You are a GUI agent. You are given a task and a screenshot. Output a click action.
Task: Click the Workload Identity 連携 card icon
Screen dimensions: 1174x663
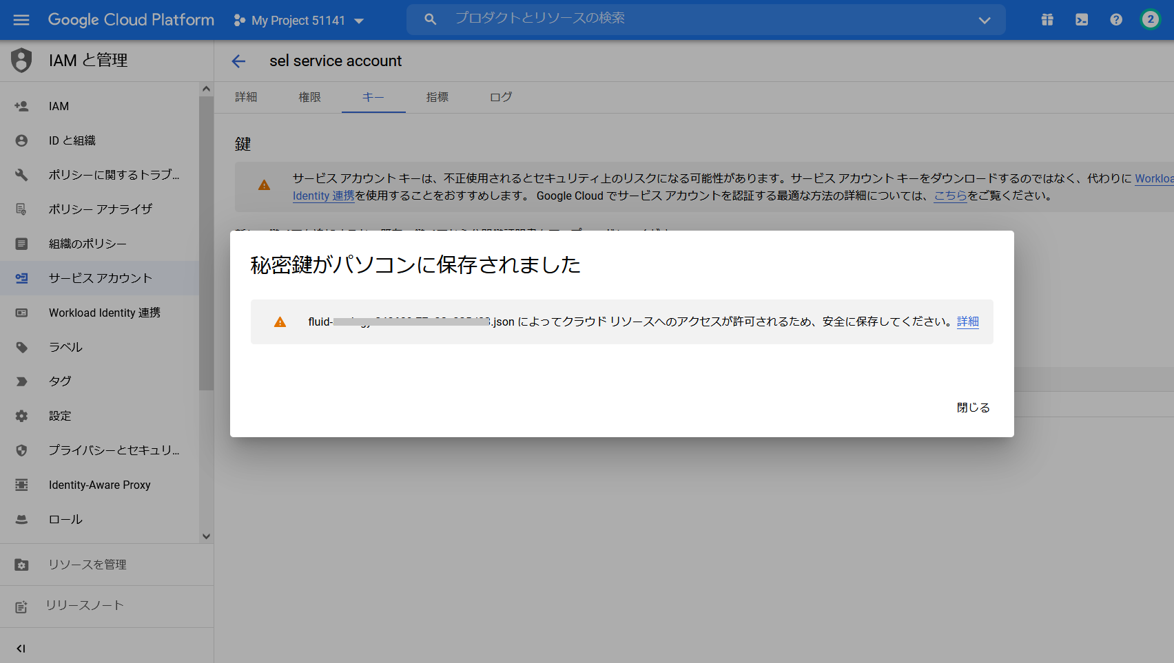click(21, 313)
